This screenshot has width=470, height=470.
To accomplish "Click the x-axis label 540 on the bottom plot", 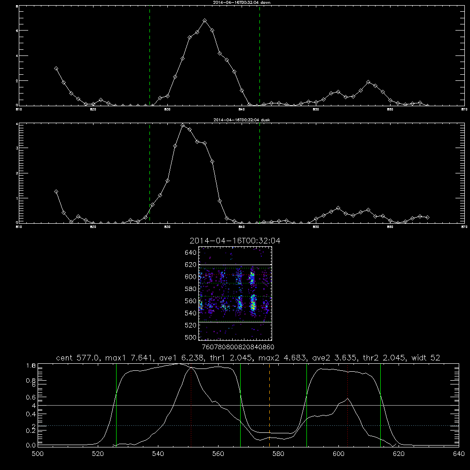I will 158,454.
